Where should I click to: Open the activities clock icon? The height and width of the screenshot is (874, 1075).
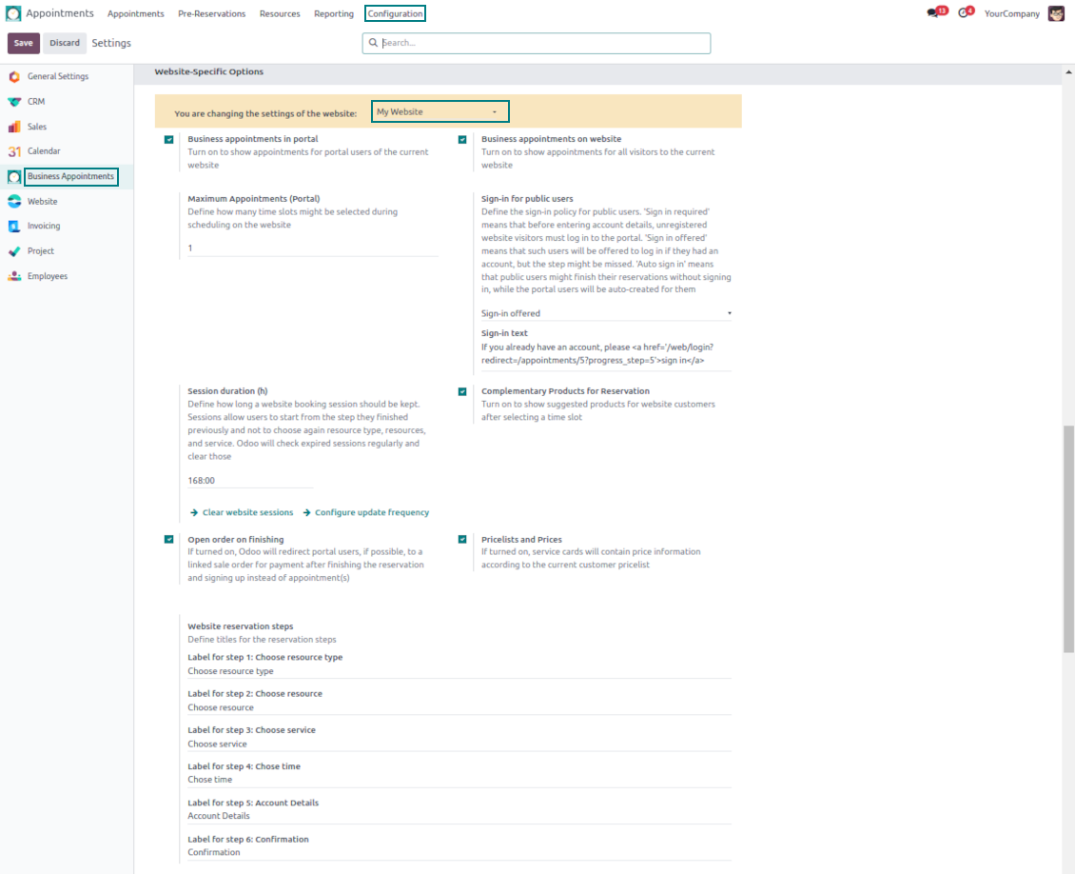tap(964, 13)
